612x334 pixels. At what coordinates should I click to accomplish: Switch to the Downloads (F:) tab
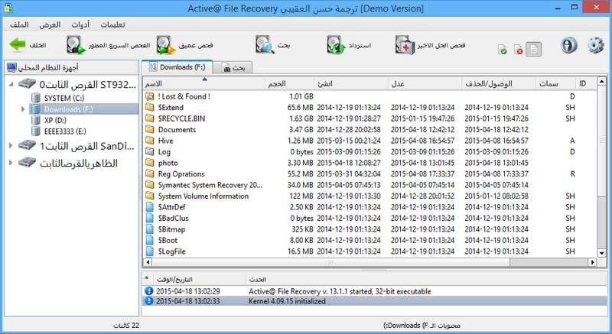(177, 67)
